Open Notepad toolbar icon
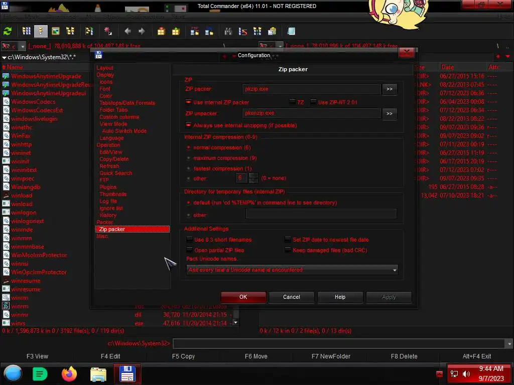The image size is (514, 385). [x=291, y=32]
